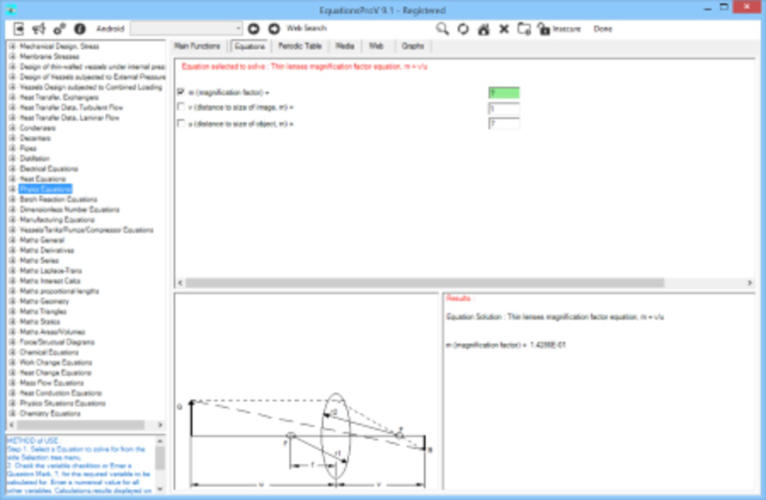This screenshot has width=766, height=500.
Task: Click the megaphone announcement icon
Action: pyautogui.click(x=39, y=29)
